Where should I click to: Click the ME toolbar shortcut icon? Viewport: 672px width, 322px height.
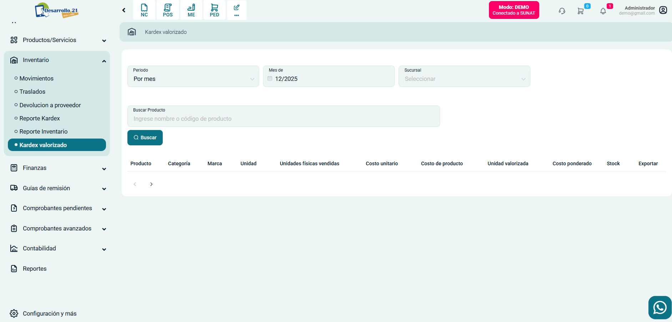click(x=191, y=10)
